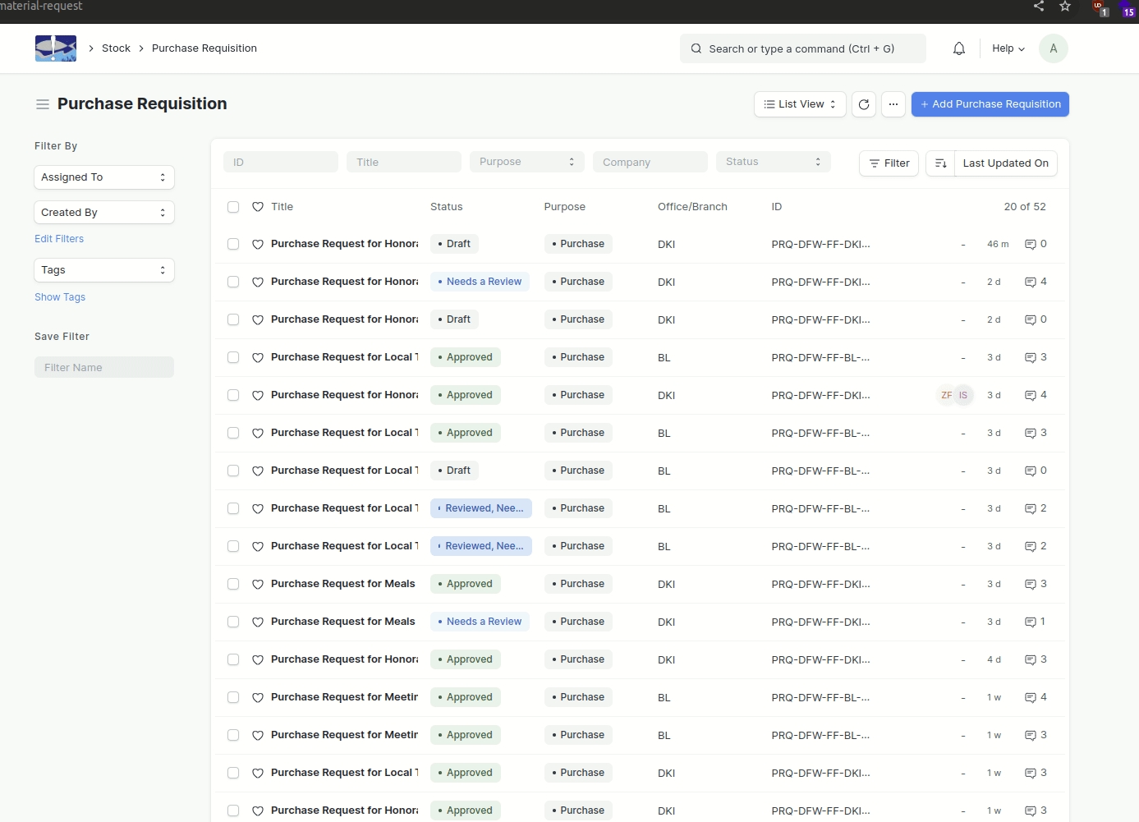This screenshot has height=822, width=1139.
Task: Open user avatar A menu
Action: (1053, 48)
